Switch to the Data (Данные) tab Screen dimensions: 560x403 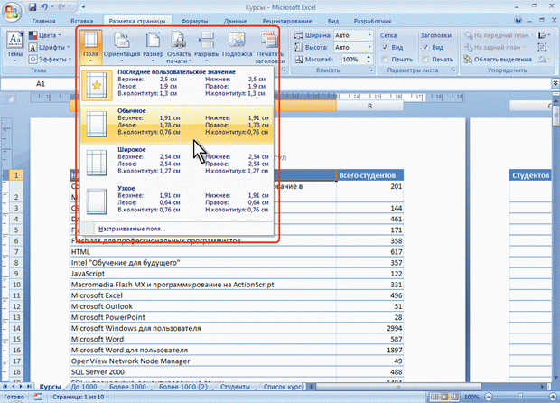coord(235,21)
